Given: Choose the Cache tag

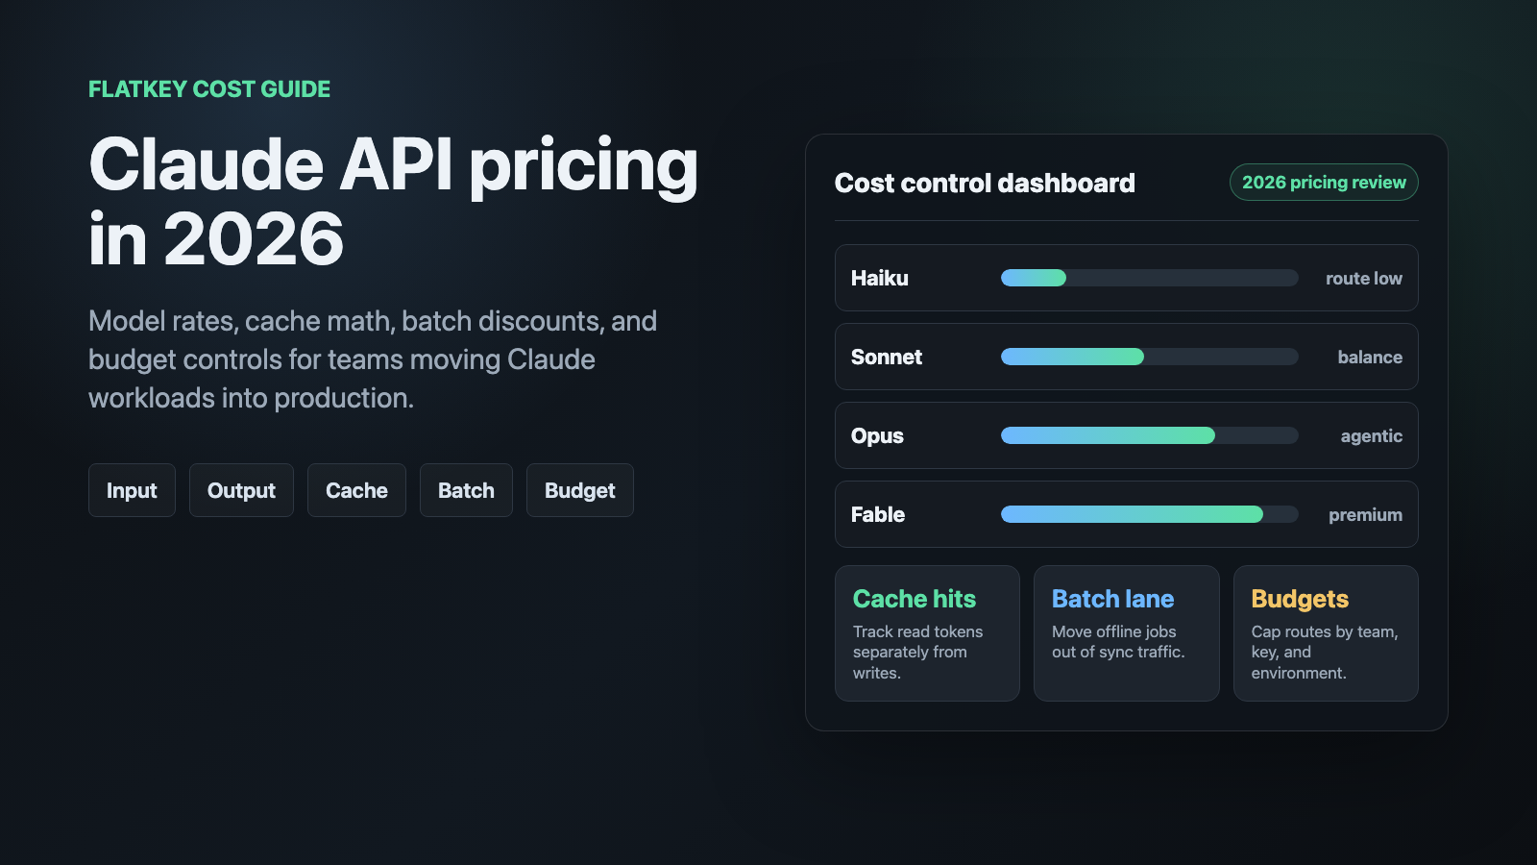Looking at the screenshot, I should click(x=356, y=490).
